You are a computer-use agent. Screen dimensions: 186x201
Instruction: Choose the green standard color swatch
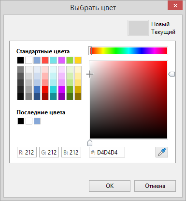[70, 60]
